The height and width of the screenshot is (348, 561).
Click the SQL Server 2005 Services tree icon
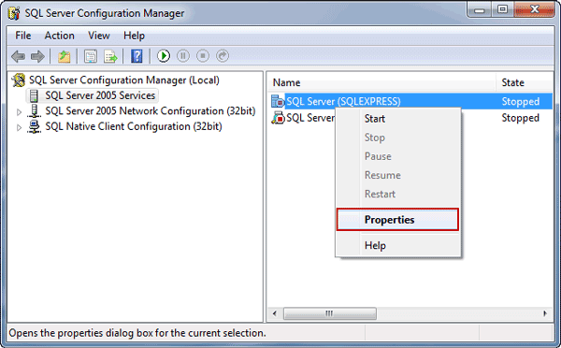(x=34, y=95)
